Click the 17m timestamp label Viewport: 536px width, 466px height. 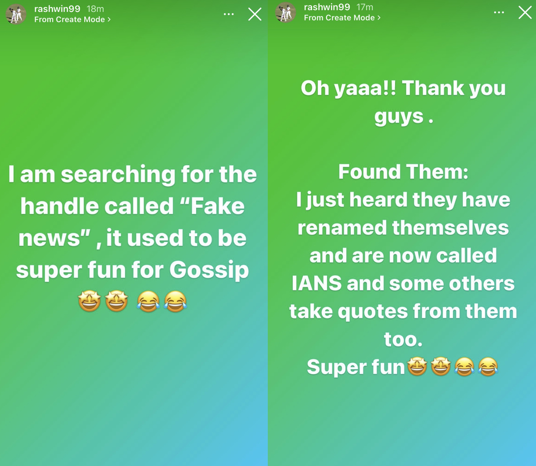(x=365, y=7)
